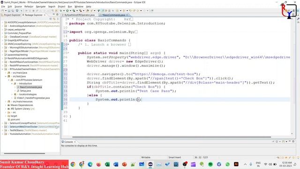Viewport: 300px width, 169px height.
Task: Open the dropdown arrow beside the Run button
Action: [x=70, y=11]
